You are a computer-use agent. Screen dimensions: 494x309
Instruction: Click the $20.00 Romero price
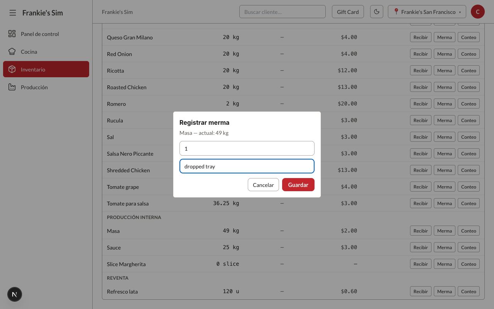coord(347,104)
